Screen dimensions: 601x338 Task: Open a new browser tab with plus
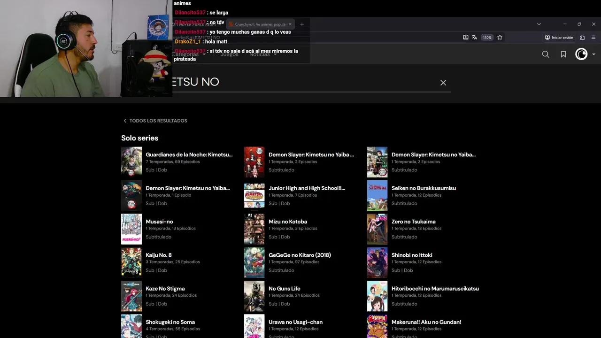(302, 24)
